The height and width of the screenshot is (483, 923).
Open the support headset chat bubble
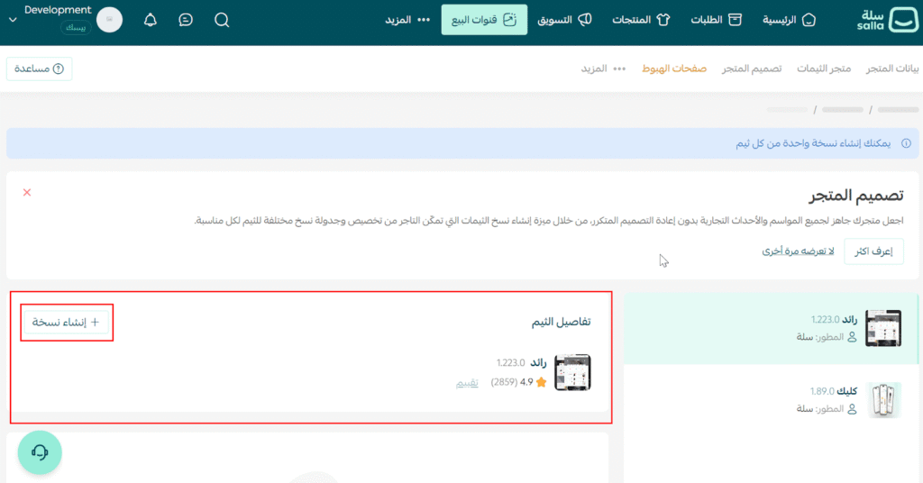tap(40, 452)
